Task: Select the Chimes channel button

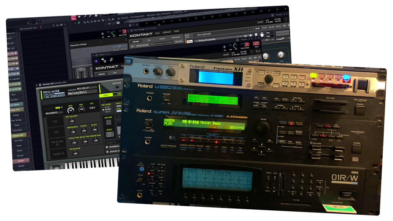Action: (21, 160)
